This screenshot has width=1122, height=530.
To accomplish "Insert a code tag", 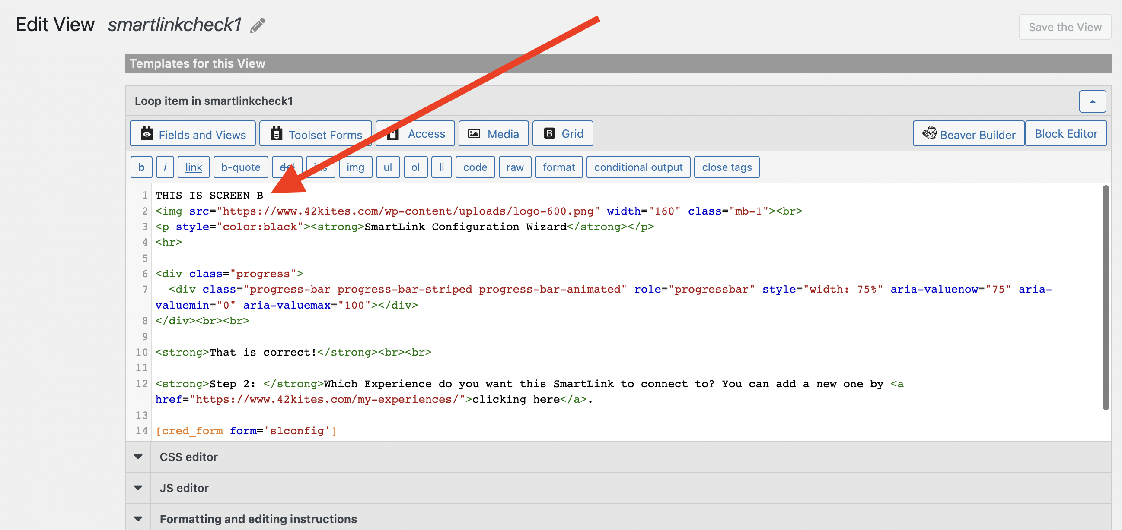I will tap(475, 167).
